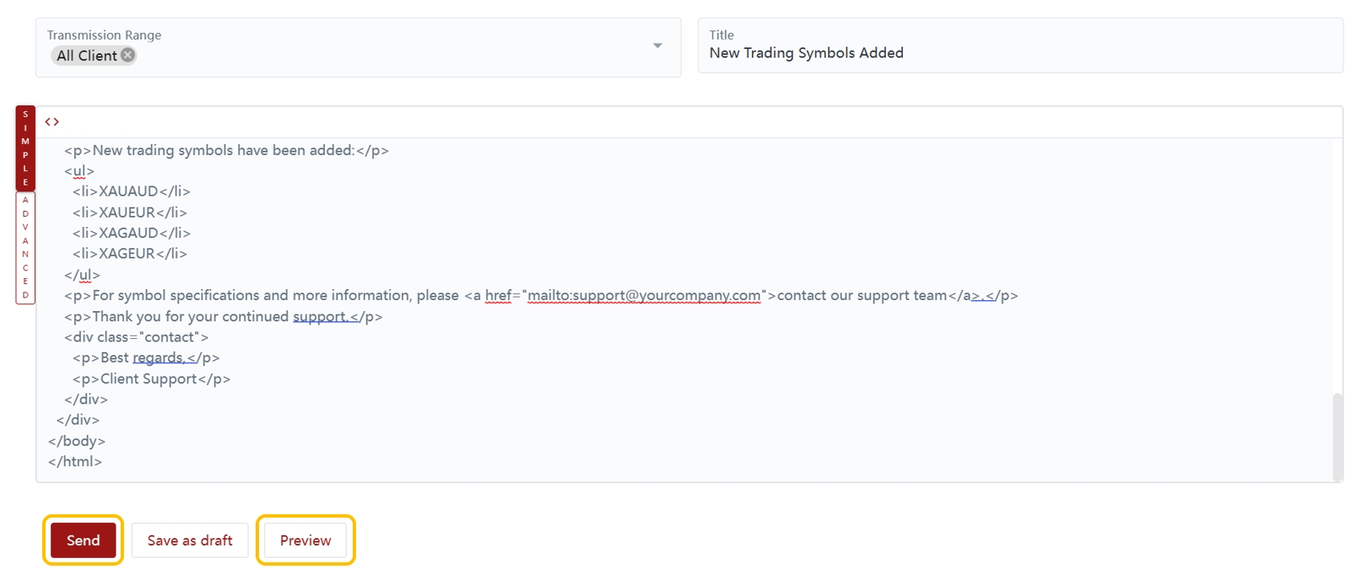Place cursor on the XAGEUR list line
The height and width of the screenshot is (580, 1367).
129,254
